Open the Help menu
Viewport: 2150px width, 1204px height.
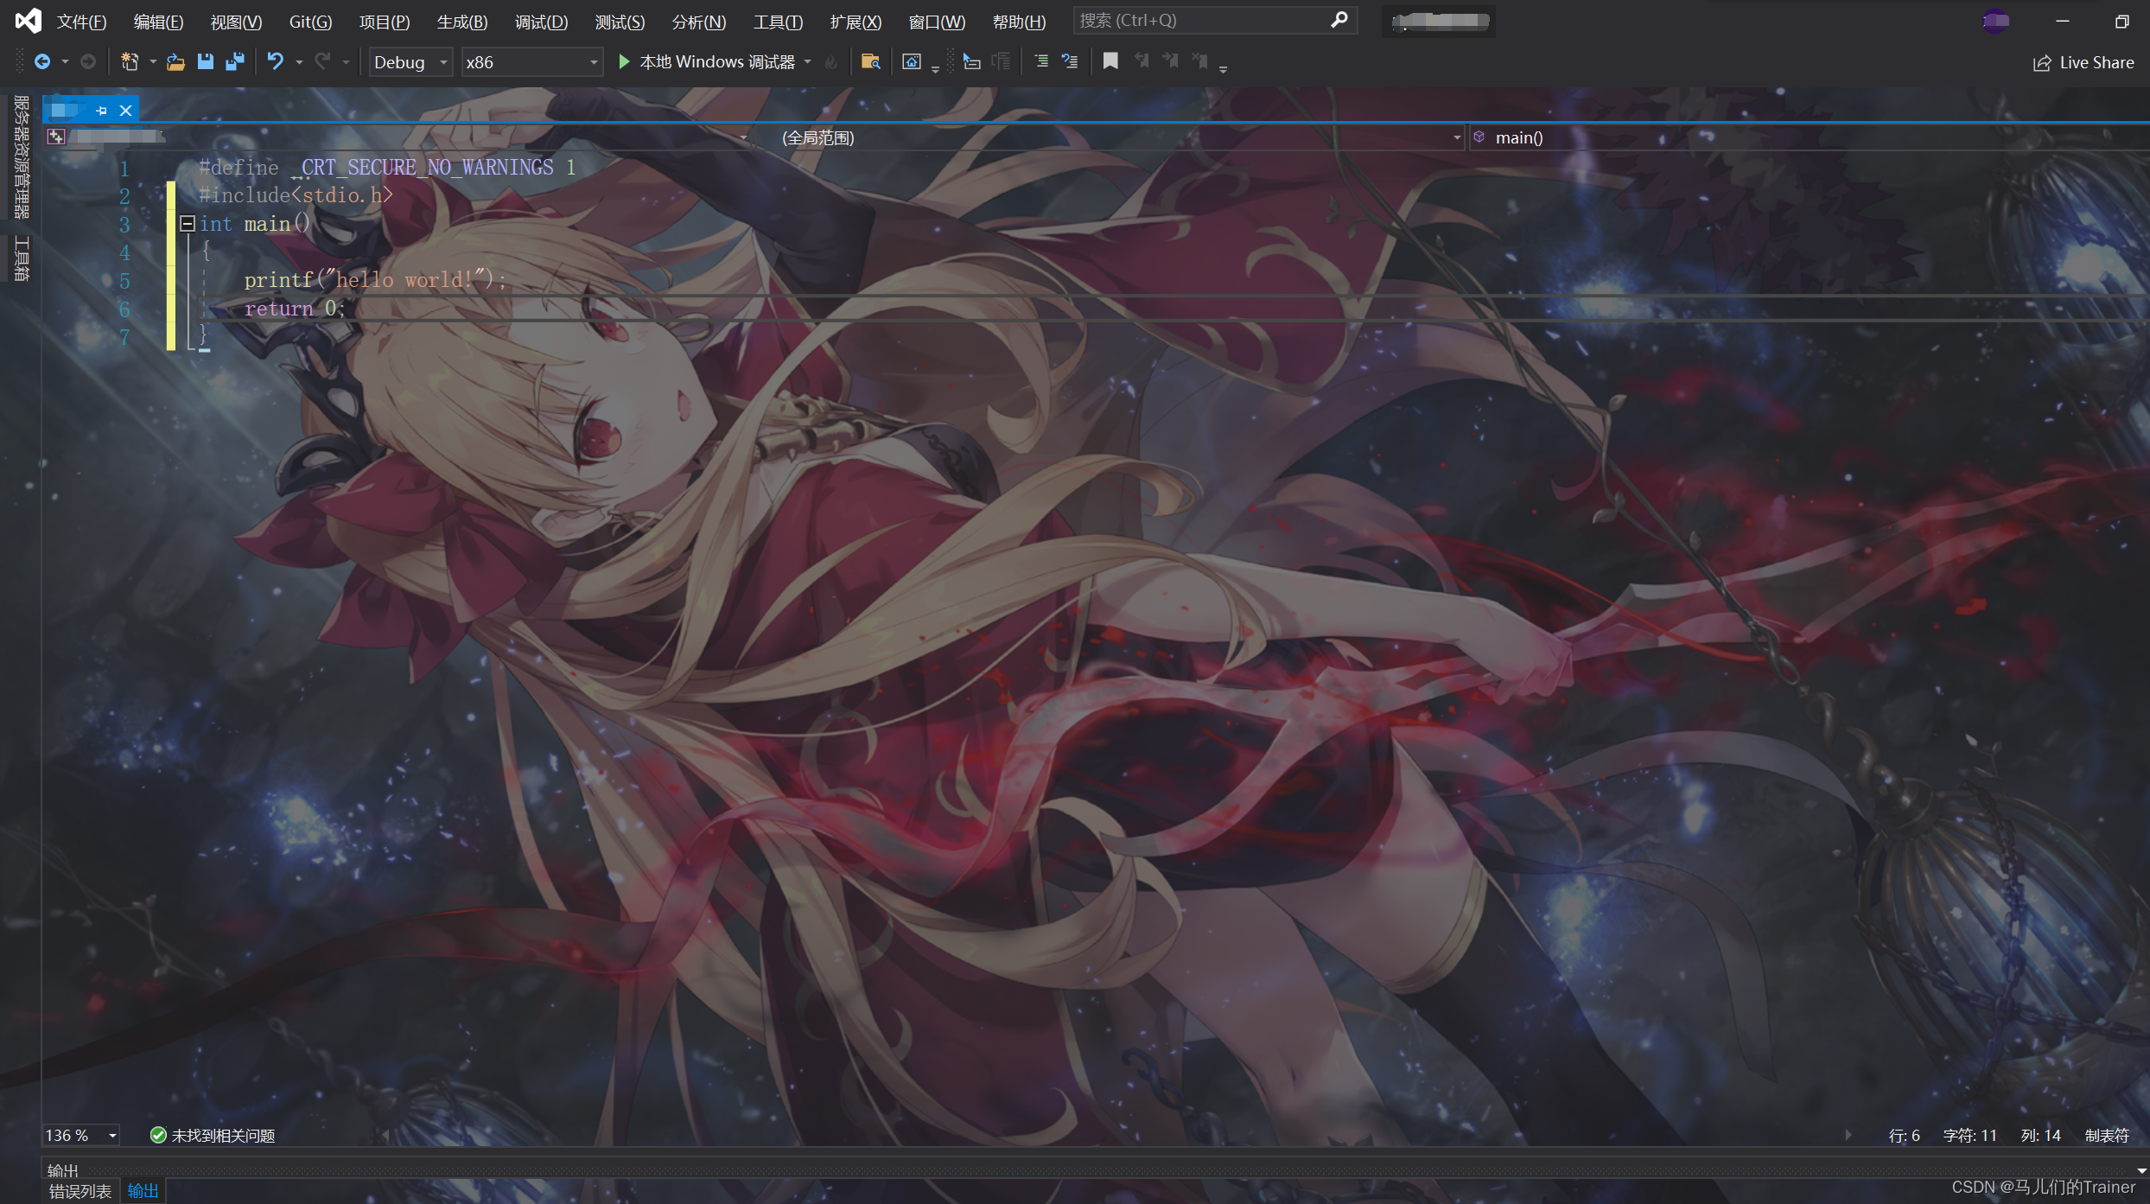click(1019, 22)
